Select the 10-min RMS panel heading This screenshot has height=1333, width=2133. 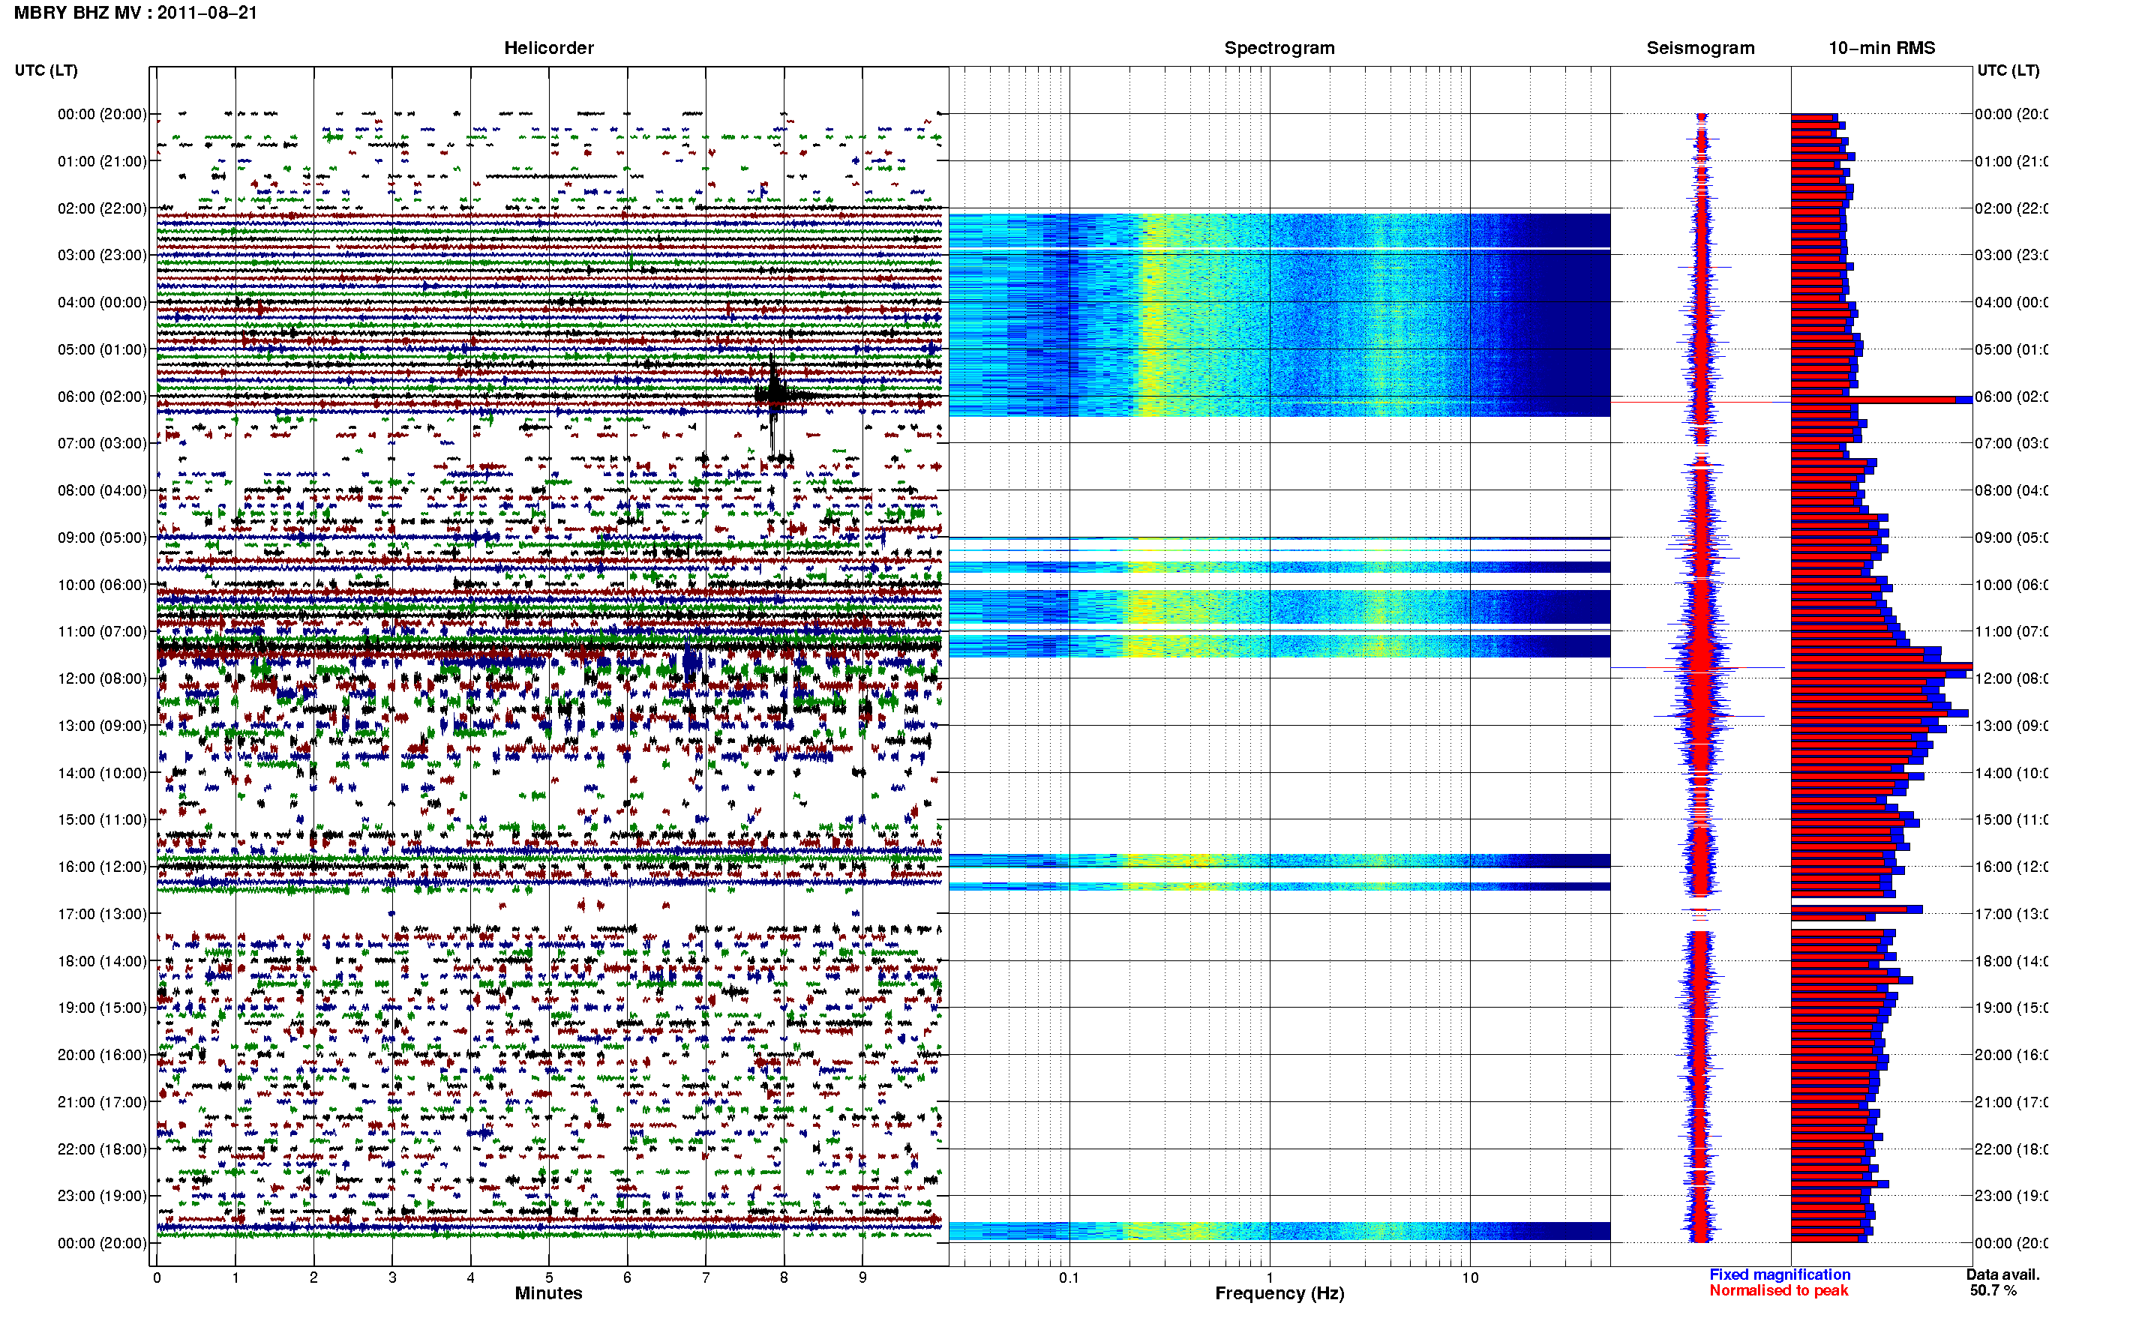click(x=1882, y=49)
